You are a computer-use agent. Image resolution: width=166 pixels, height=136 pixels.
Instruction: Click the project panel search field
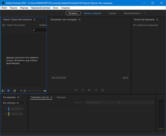coord(40,30)
